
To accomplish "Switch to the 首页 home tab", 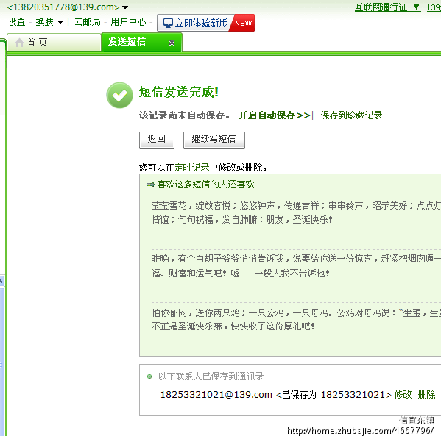I will [x=54, y=43].
